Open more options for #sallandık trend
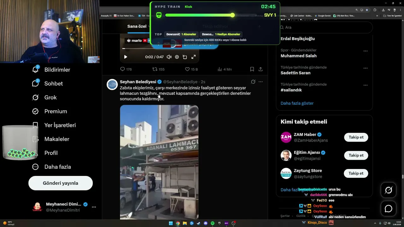404x227 pixels. (365, 85)
